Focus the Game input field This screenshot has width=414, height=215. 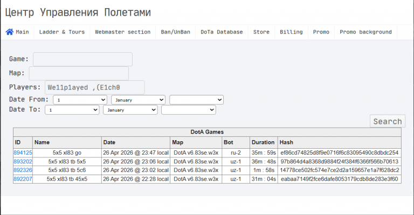(x=82, y=59)
